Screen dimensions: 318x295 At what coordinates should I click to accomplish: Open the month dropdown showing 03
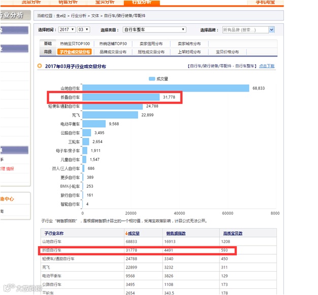[83, 29]
